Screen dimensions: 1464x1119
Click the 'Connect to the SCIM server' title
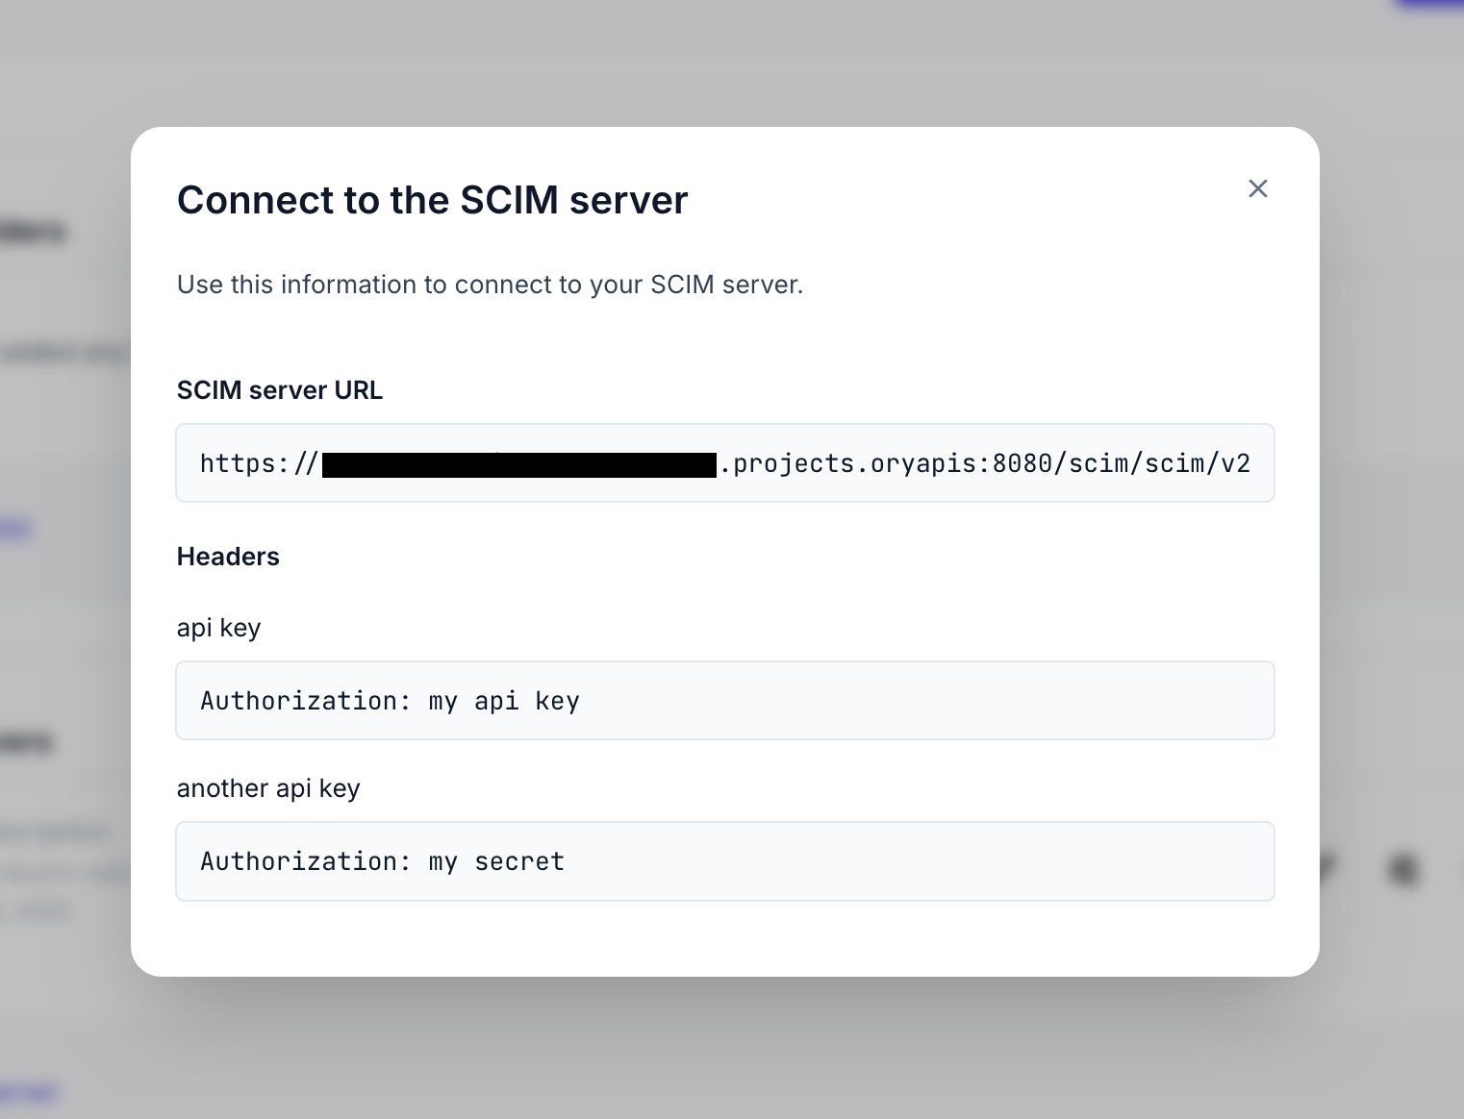click(x=432, y=200)
